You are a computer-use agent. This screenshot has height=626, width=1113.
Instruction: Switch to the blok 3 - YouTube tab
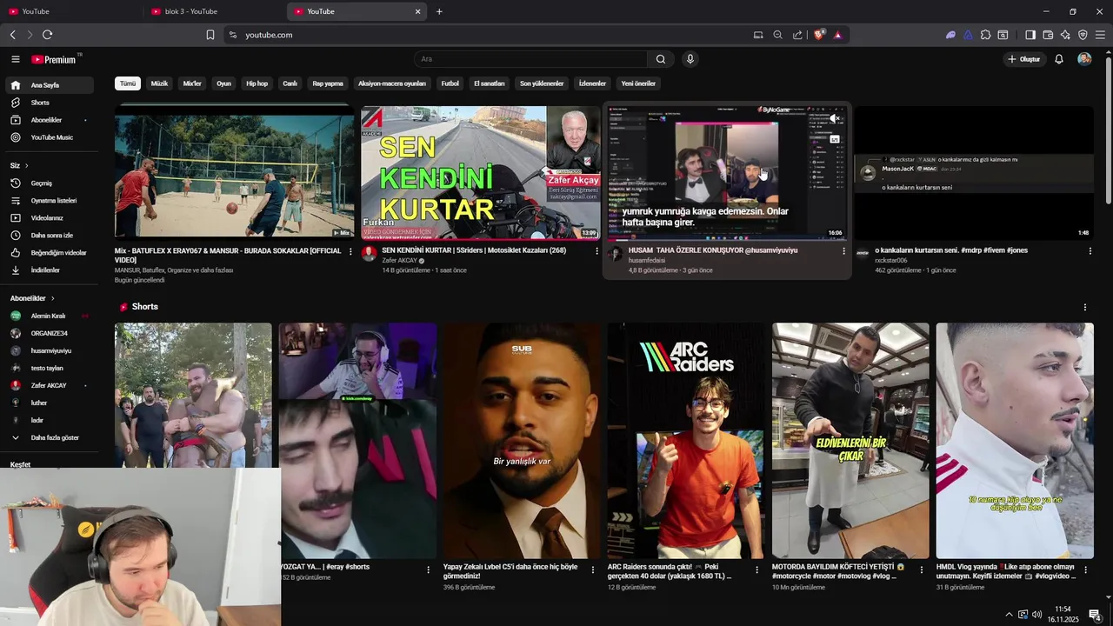coord(213,11)
